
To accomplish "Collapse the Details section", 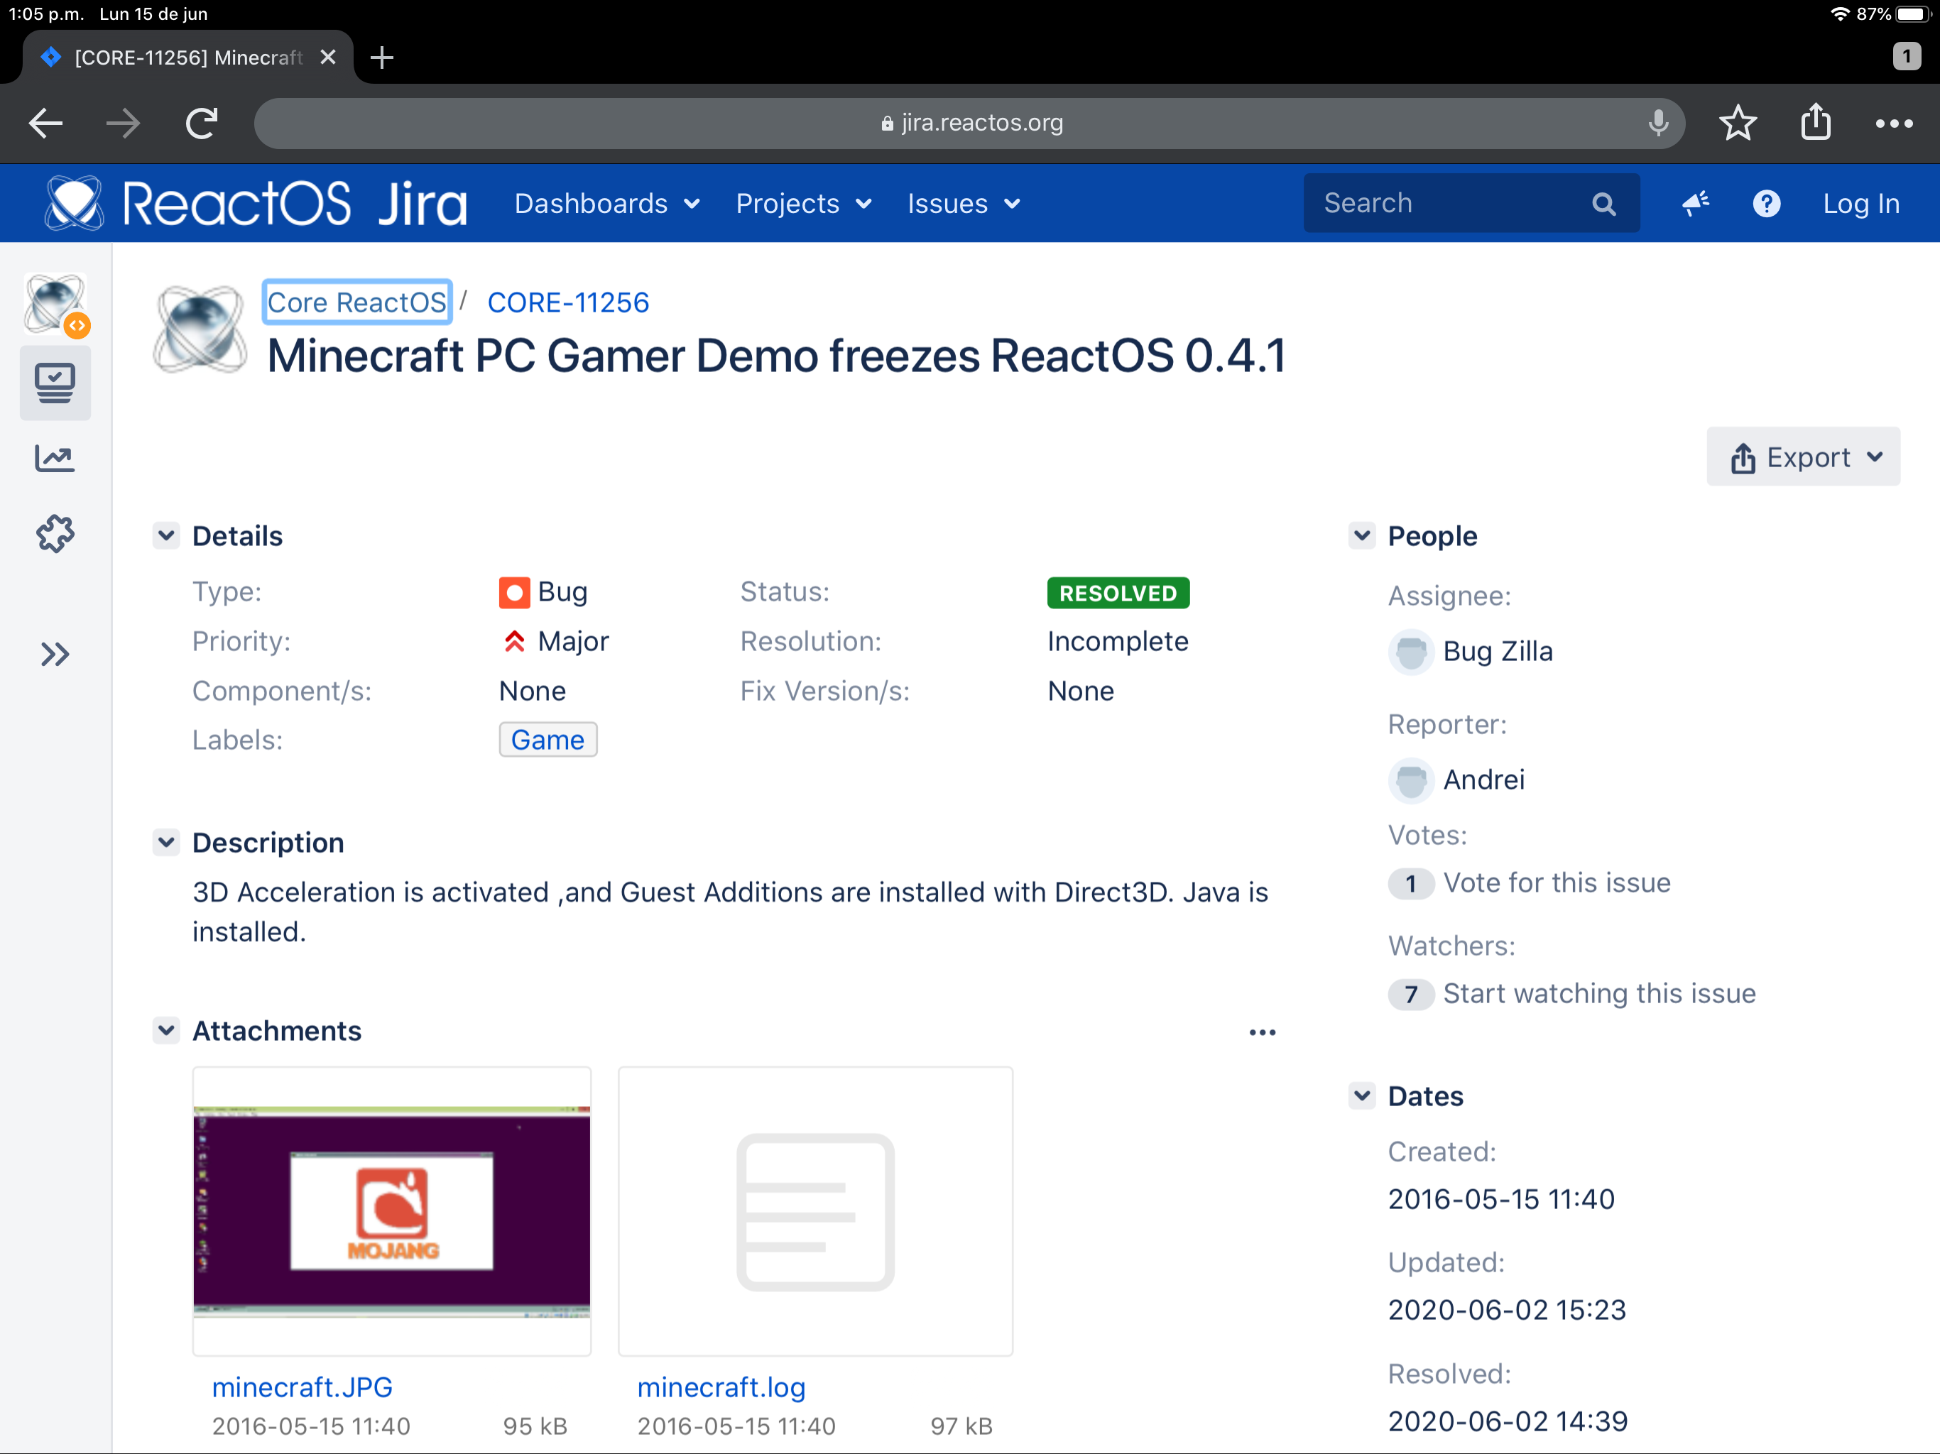I will click(165, 536).
